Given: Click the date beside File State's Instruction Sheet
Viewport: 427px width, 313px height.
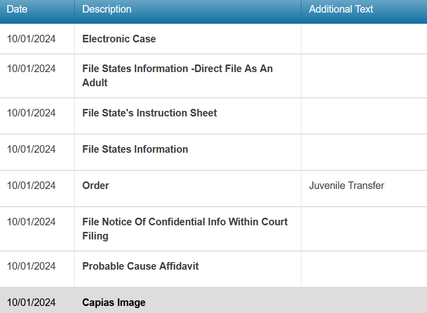Looking at the screenshot, I should click(x=31, y=113).
